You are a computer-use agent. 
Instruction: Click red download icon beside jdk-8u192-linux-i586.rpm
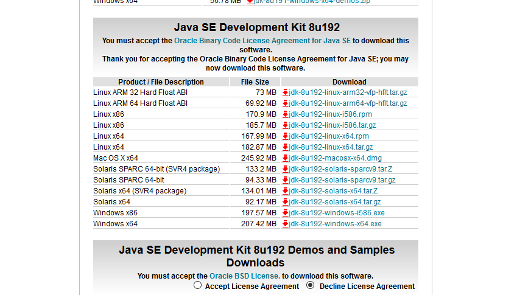285,114
